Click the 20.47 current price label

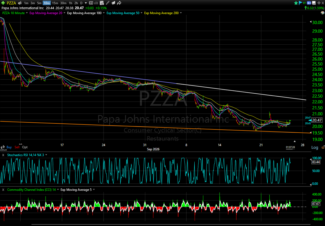pyautogui.click(x=317, y=120)
